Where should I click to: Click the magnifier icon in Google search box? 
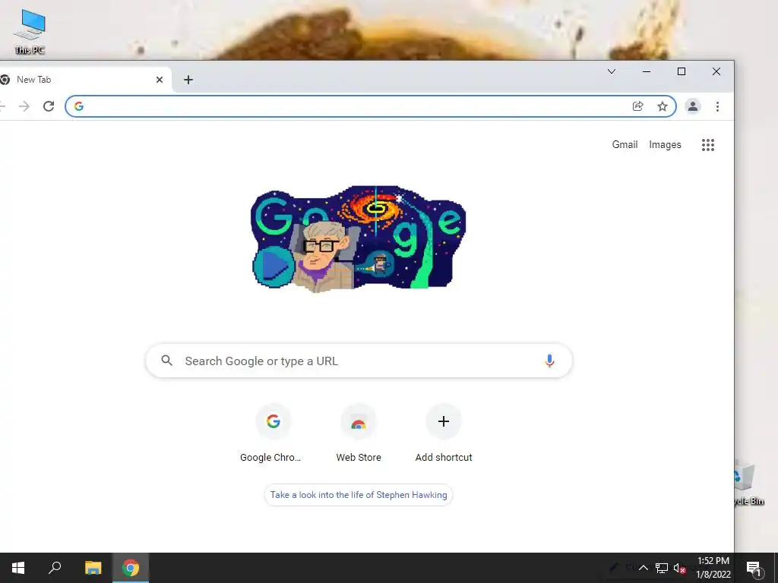[x=166, y=361]
